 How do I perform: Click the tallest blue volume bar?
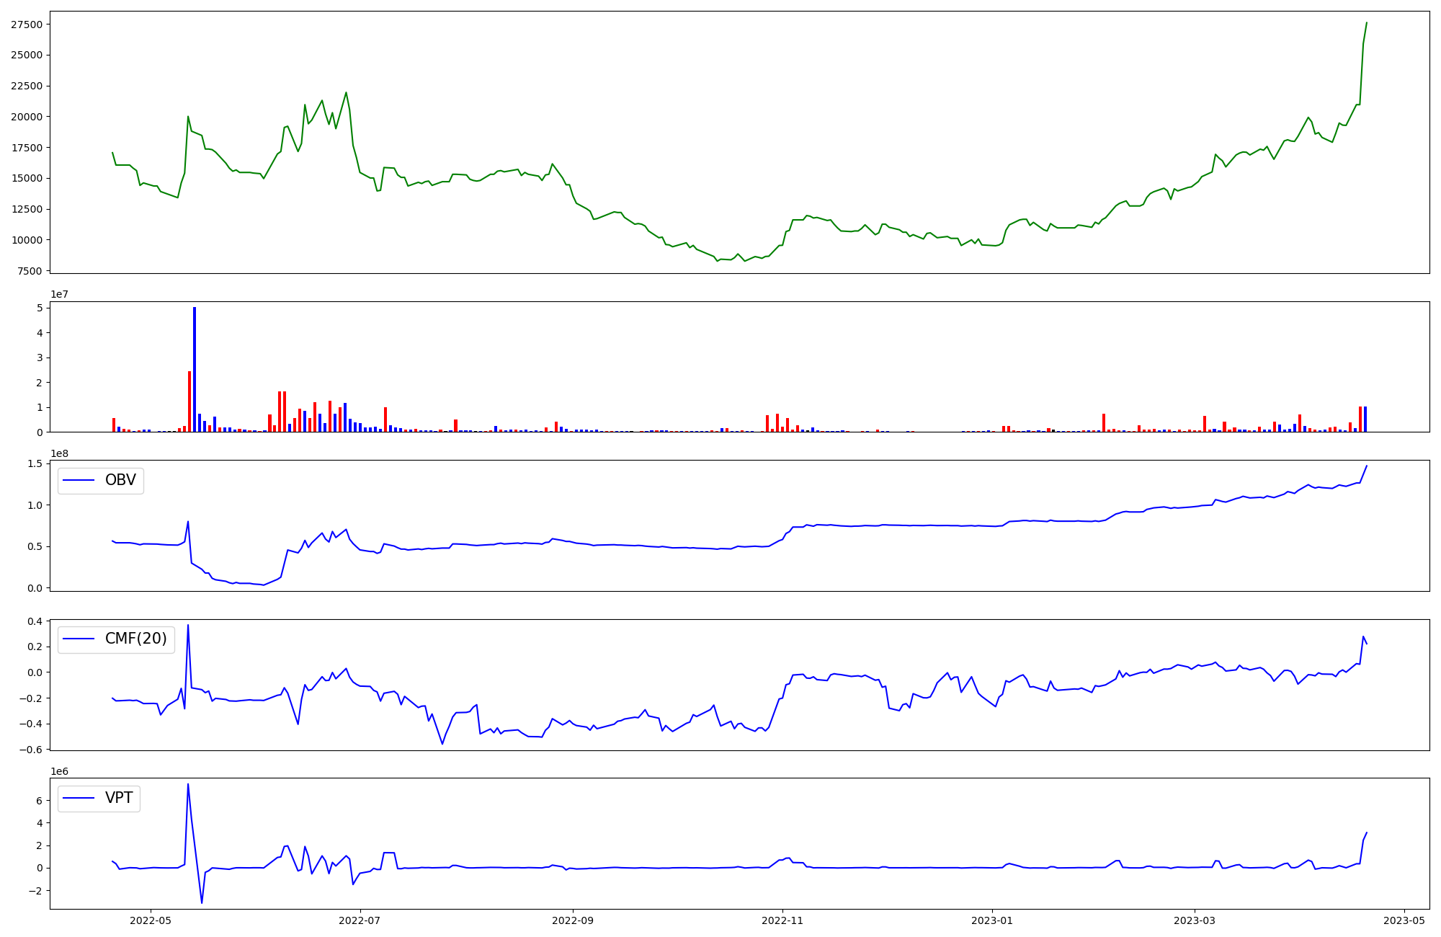click(x=195, y=370)
